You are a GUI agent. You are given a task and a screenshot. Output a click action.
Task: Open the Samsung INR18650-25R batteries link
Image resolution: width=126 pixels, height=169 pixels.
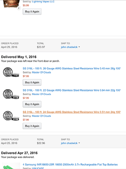coord(70,165)
